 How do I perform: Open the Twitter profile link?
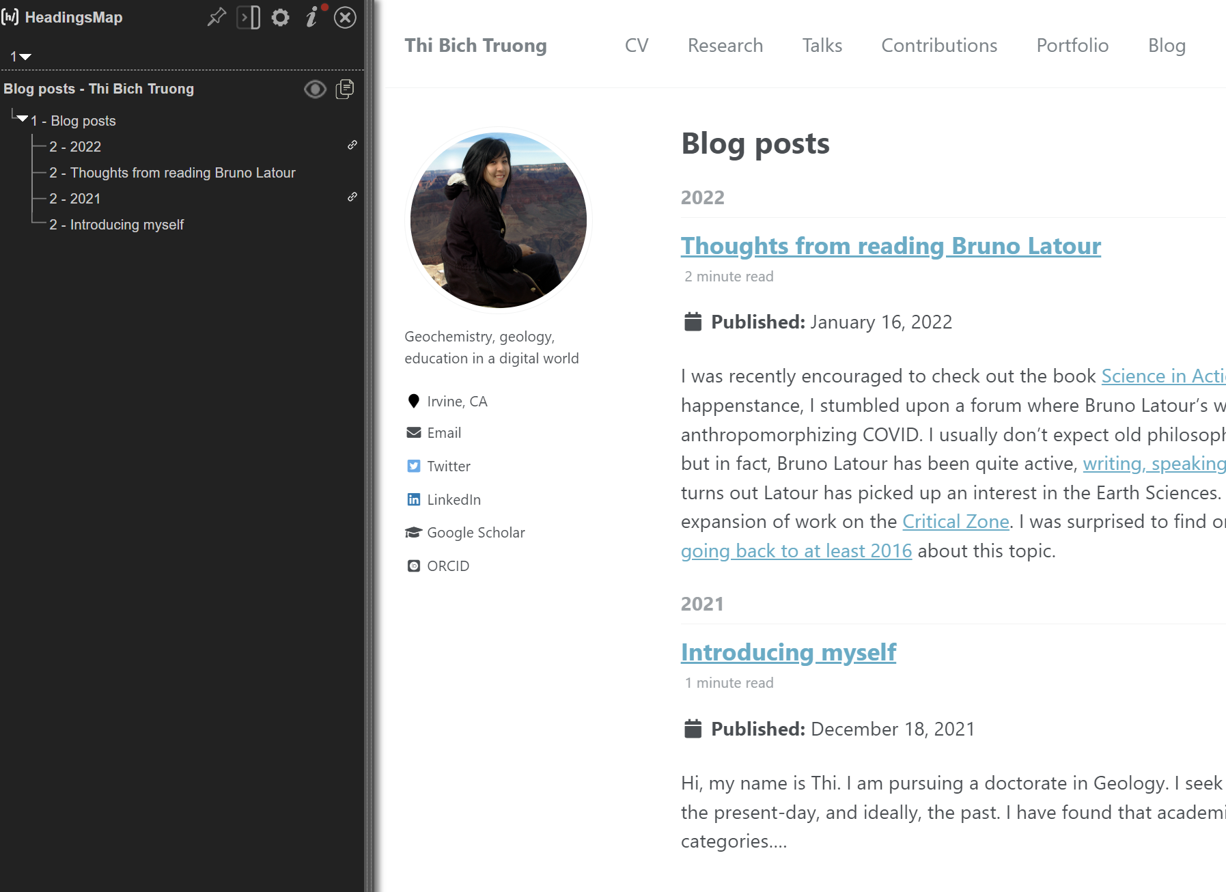449,466
